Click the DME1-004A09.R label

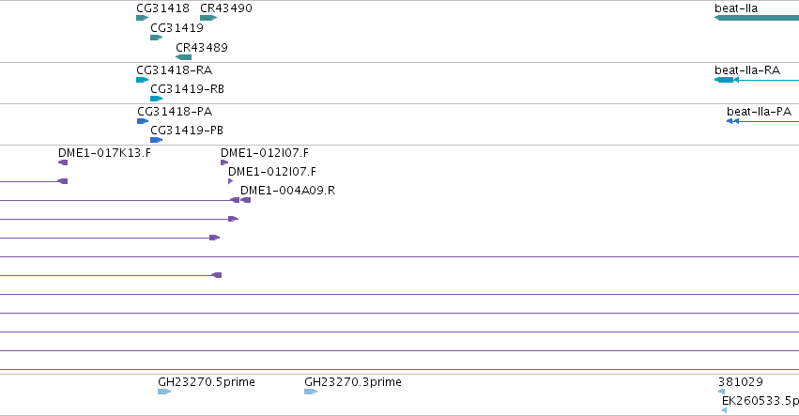click(x=288, y=191)
